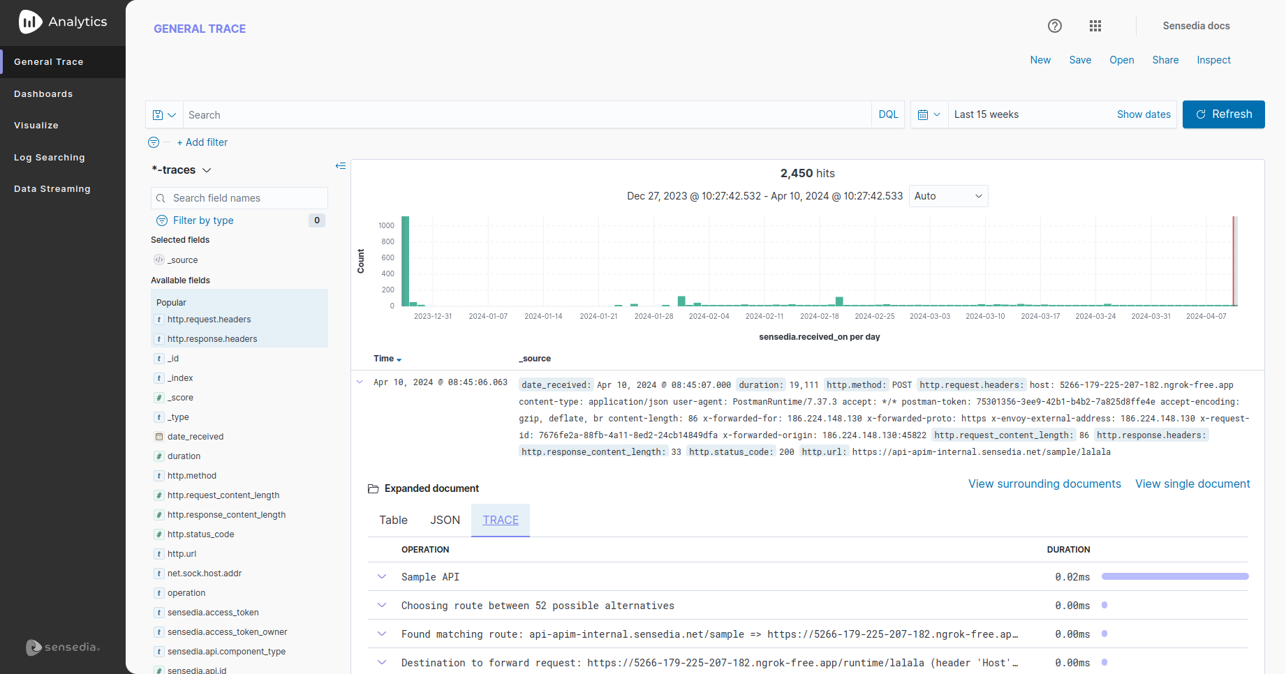Click the Analytics logo icon
Viewport: 1286px width, 674px height.
[x=30, y=22]
